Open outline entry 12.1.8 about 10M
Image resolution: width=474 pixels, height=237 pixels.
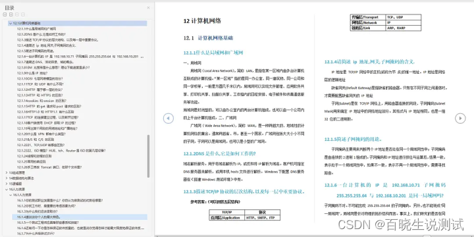click(53, 67)
